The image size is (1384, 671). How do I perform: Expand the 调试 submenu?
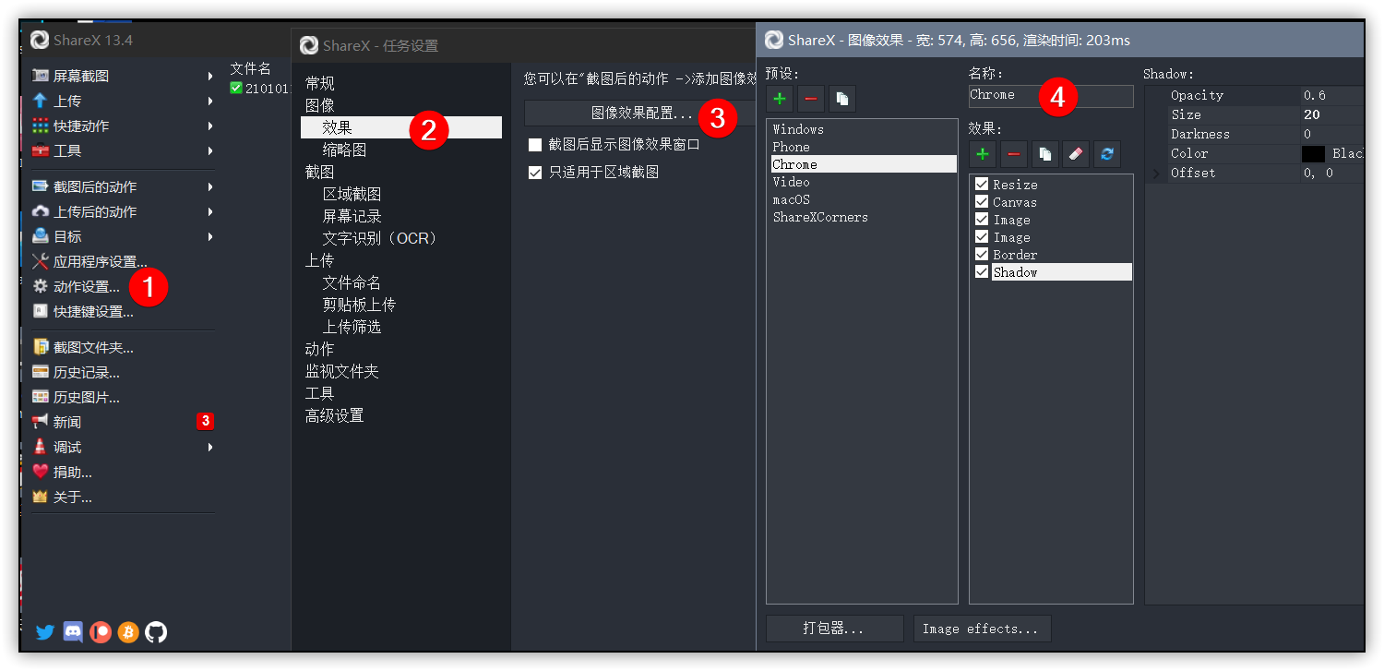(x=210, y=447)
